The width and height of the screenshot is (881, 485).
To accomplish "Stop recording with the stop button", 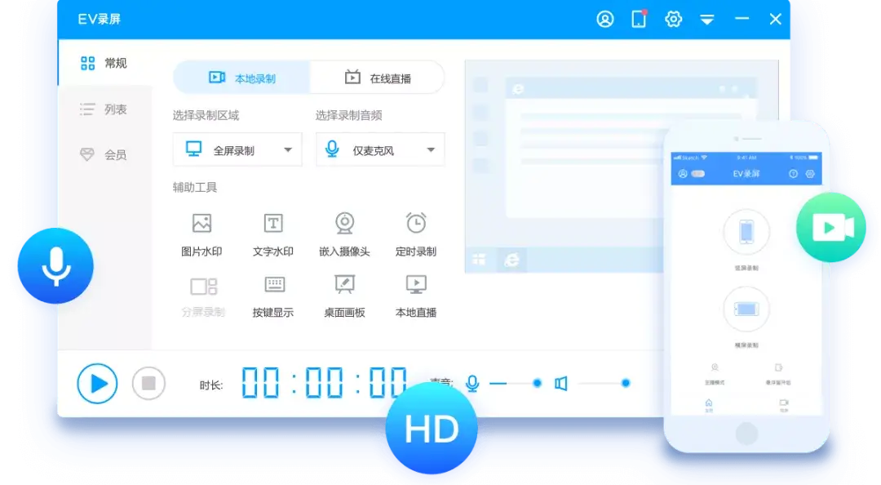I will pos(149,383).
